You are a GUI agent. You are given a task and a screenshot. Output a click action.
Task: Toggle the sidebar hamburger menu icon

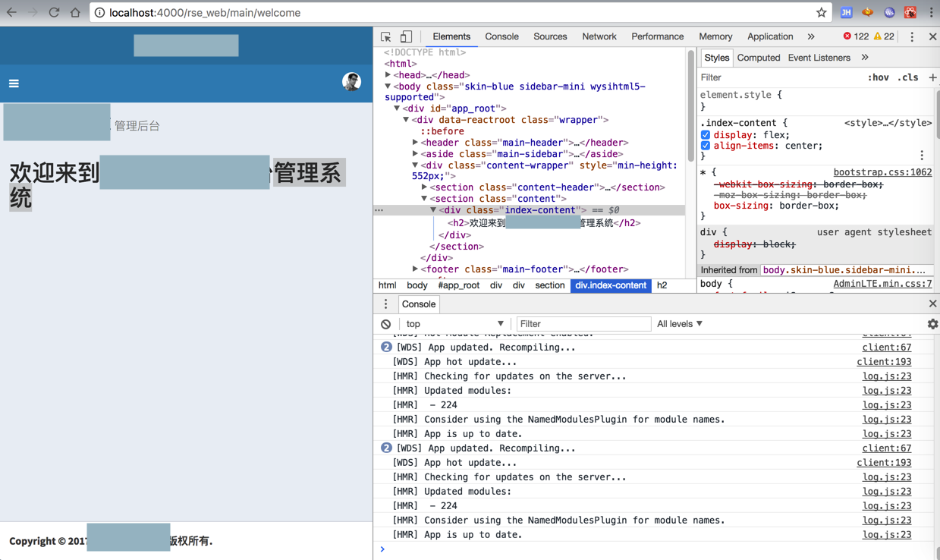(14, 83)
